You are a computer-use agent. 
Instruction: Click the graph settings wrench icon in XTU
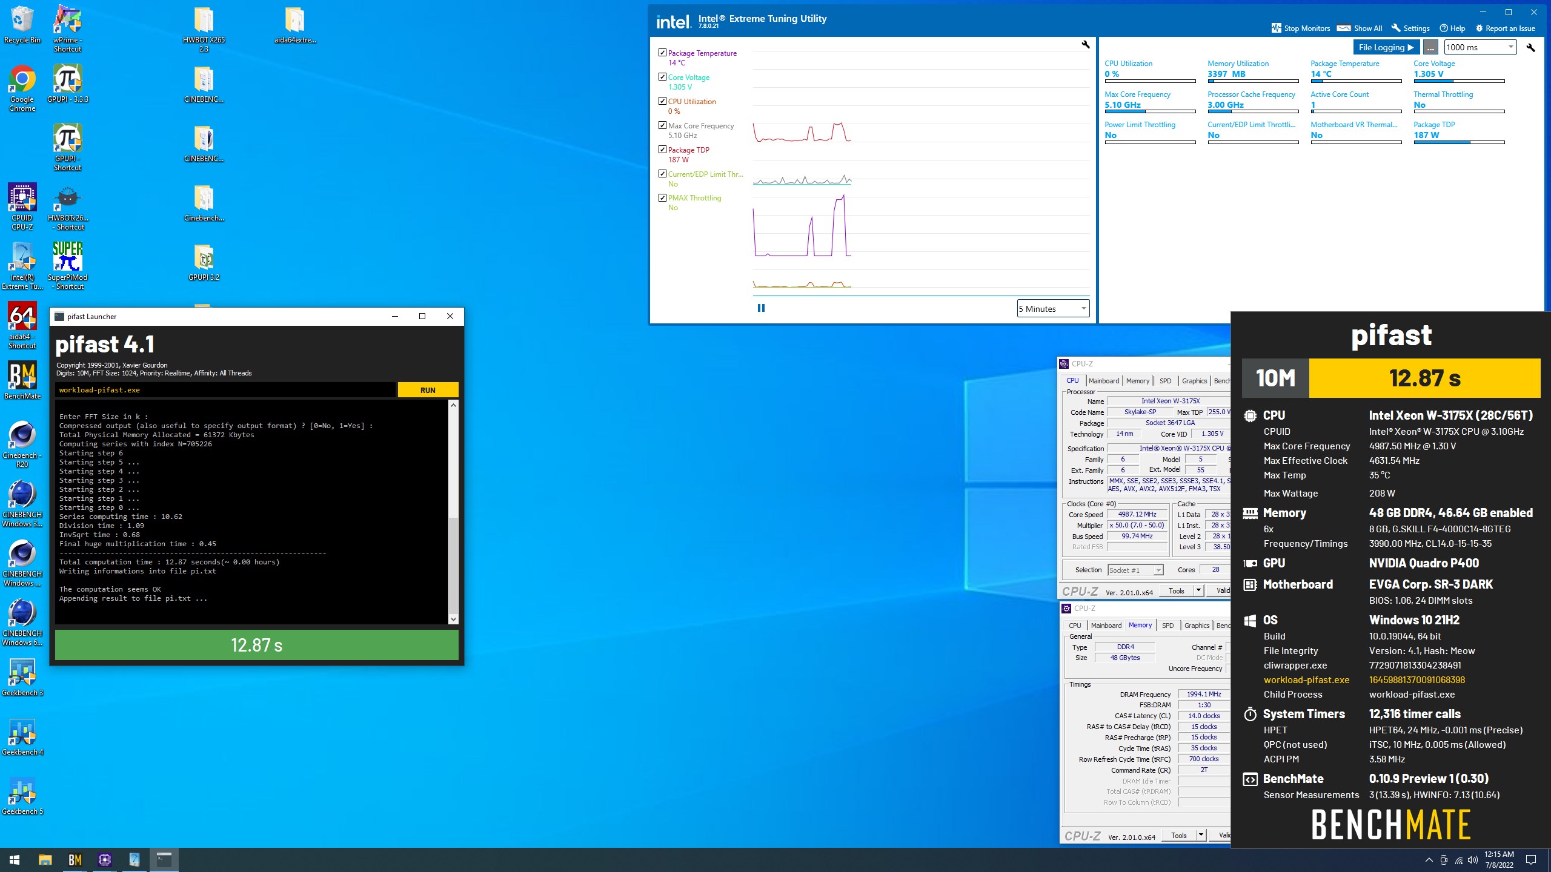click(x=1085, y=45)
